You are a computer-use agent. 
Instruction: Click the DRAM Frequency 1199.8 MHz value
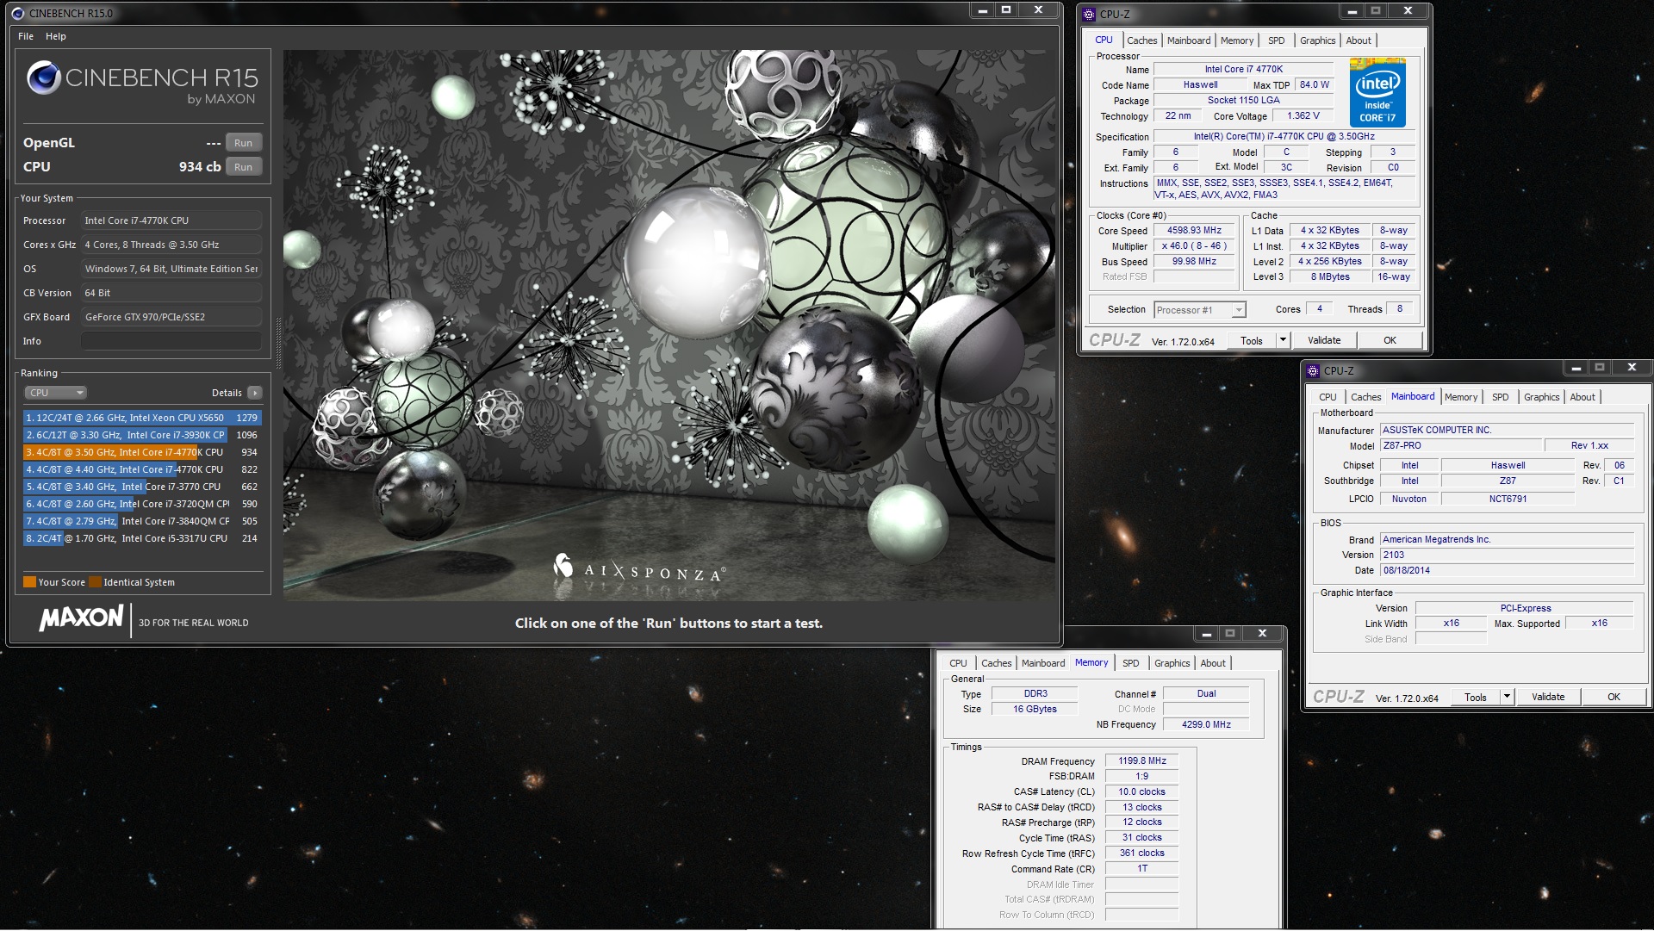[x=1142, y=761]
